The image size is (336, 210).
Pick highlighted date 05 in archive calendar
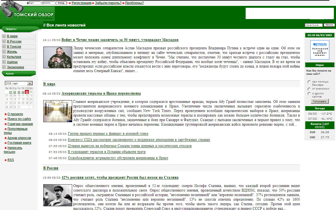pos(27,92)
